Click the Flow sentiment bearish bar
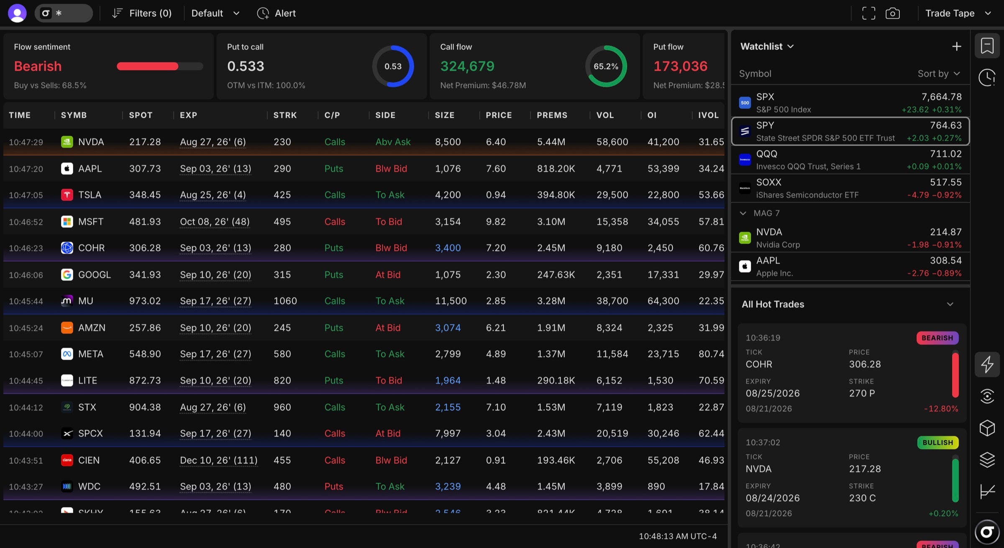The height and width of the screenshot is (548, 1004). [160, 66]
